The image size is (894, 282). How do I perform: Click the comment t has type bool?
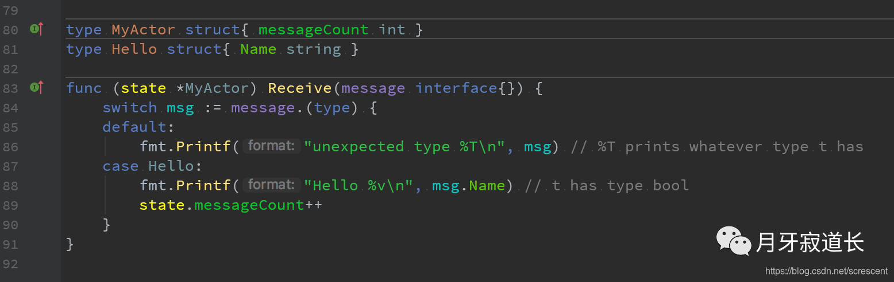(607, 186)
